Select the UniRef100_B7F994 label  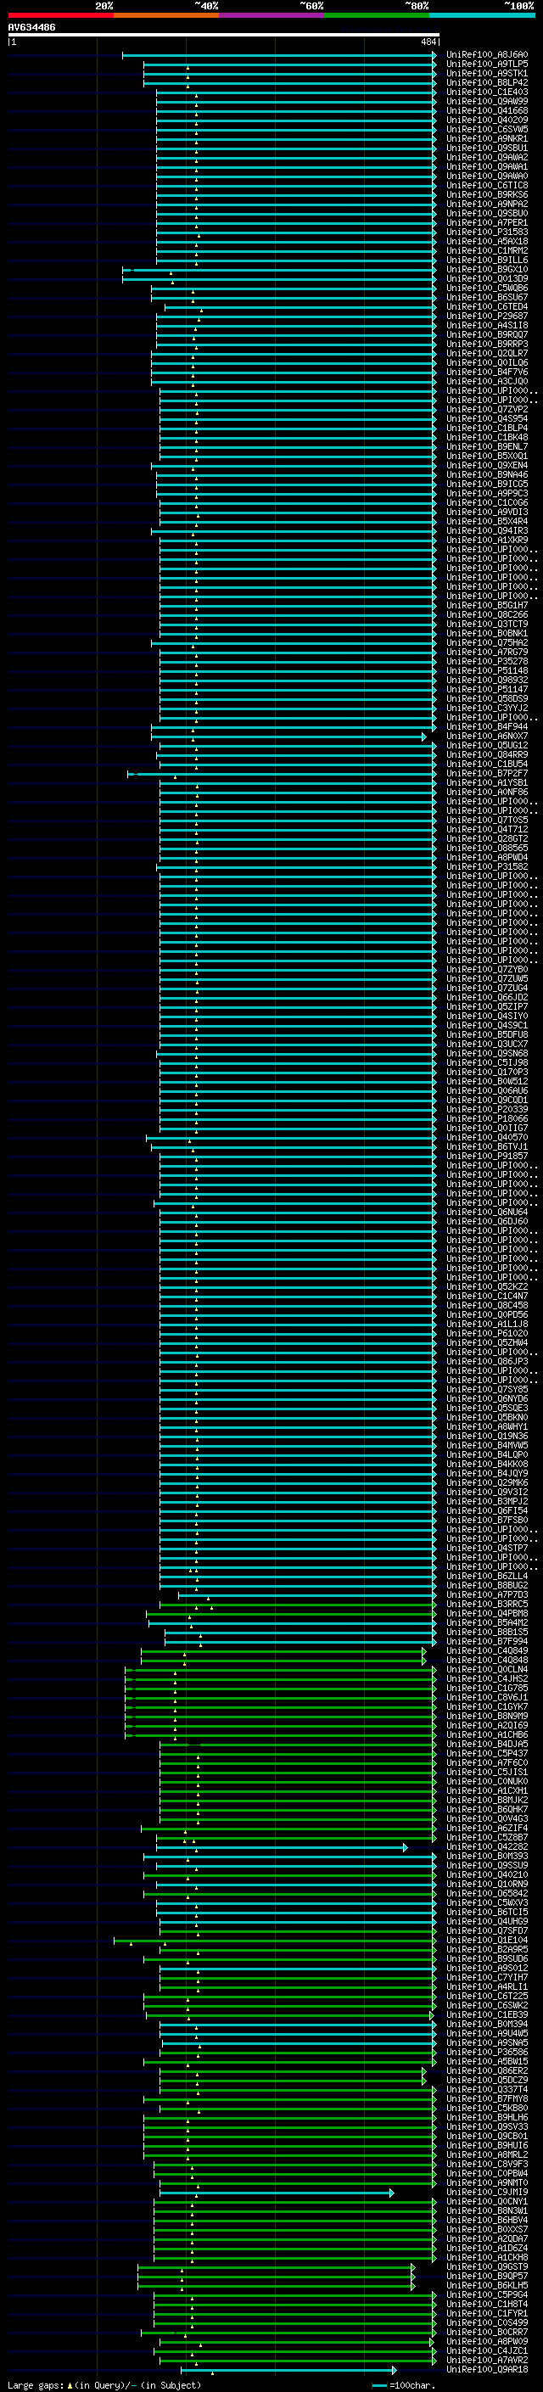pos(487,1642)
